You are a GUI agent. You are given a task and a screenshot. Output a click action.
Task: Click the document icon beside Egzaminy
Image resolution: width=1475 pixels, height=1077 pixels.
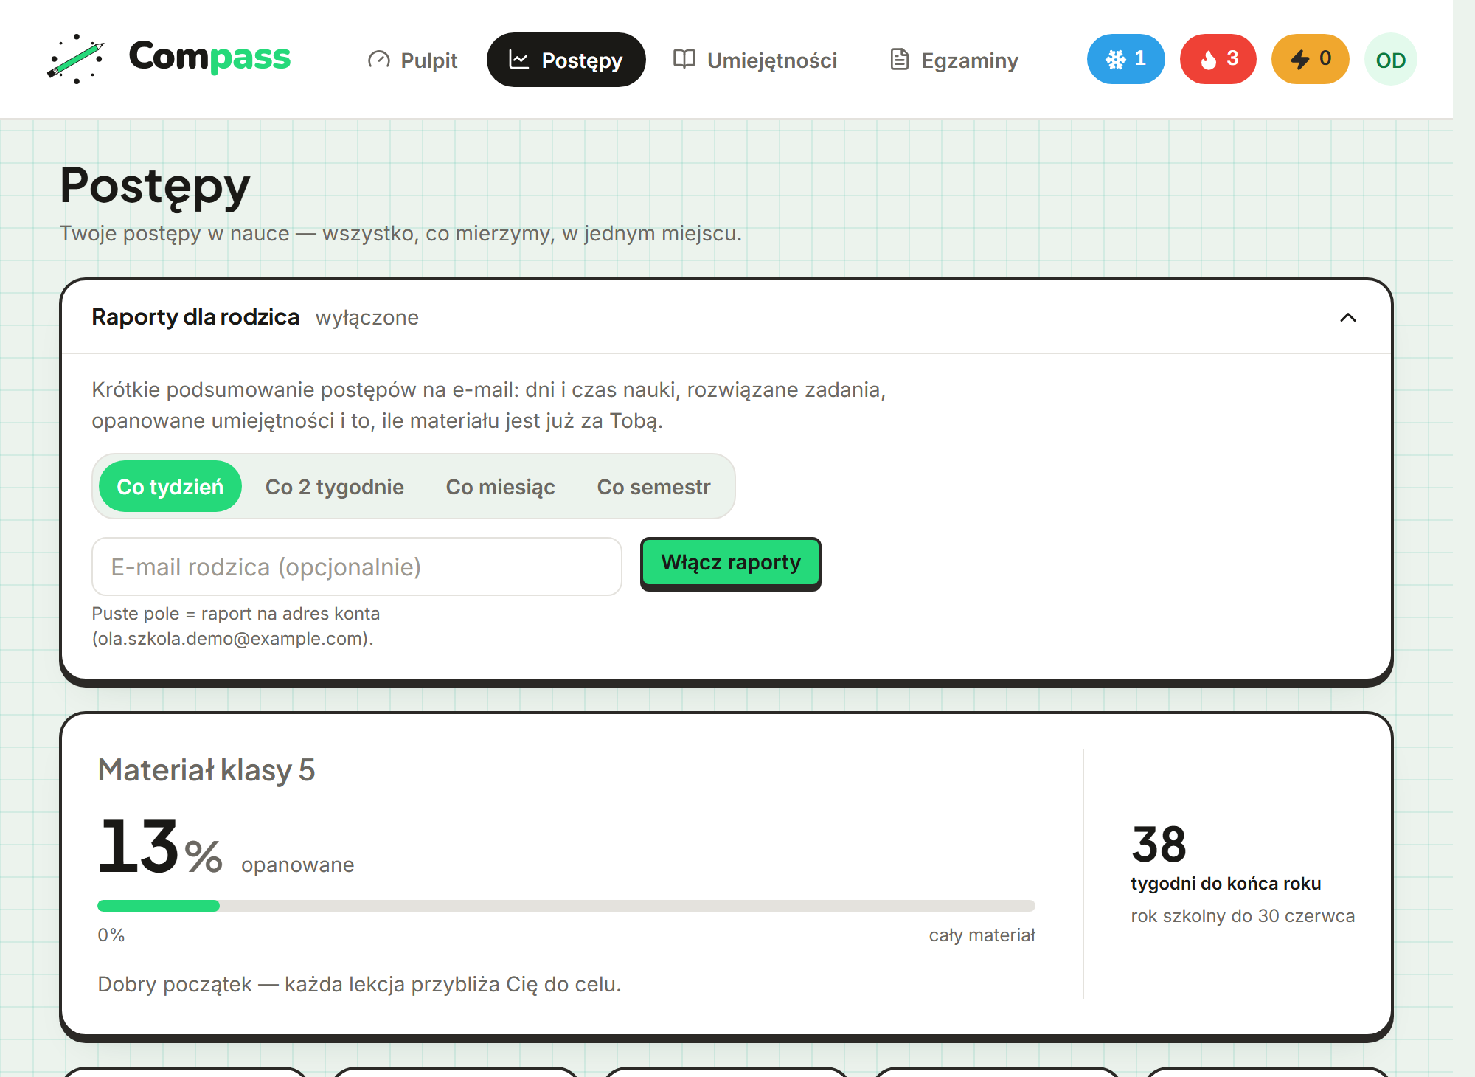click(x=899, y=59)
